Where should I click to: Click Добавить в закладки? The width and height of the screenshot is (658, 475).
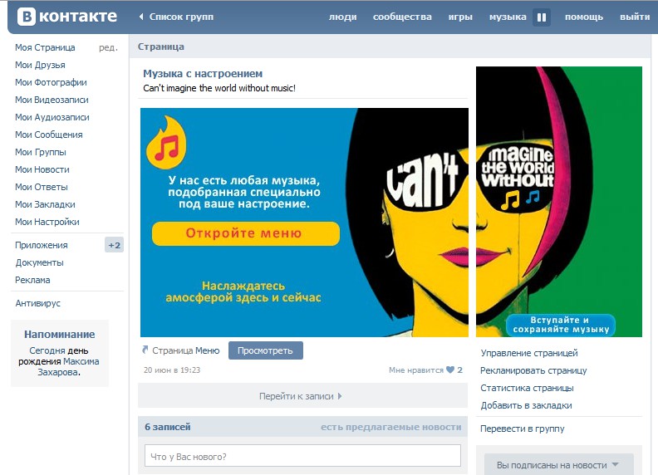526,405
